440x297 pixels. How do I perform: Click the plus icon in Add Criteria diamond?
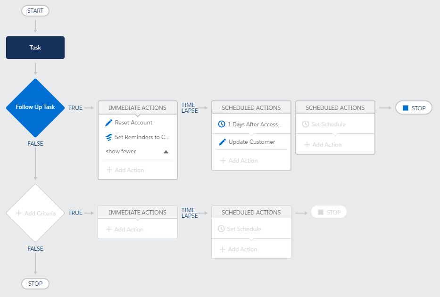tap(18, 213)
